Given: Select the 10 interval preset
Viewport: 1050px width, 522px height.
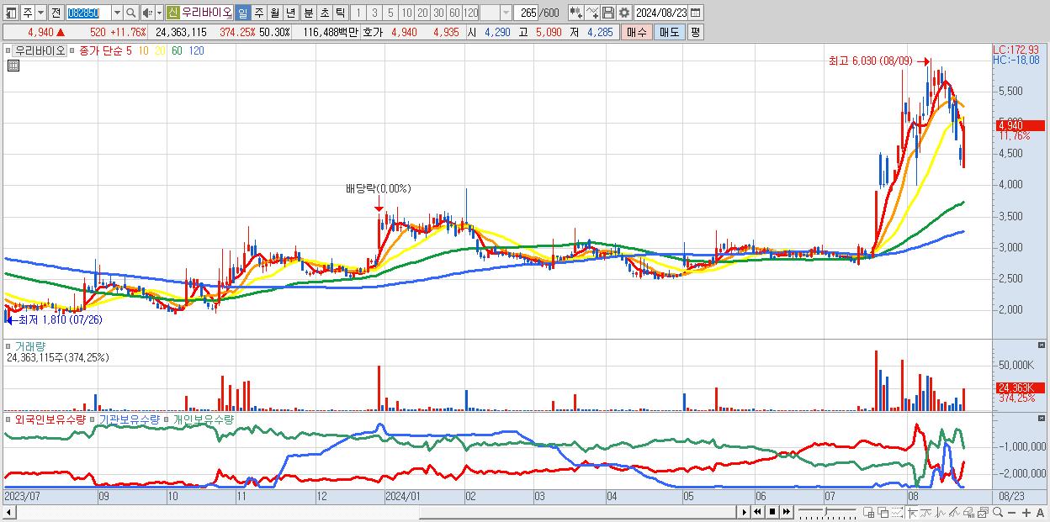Looking at the screenshot, I should coord(406,13).
